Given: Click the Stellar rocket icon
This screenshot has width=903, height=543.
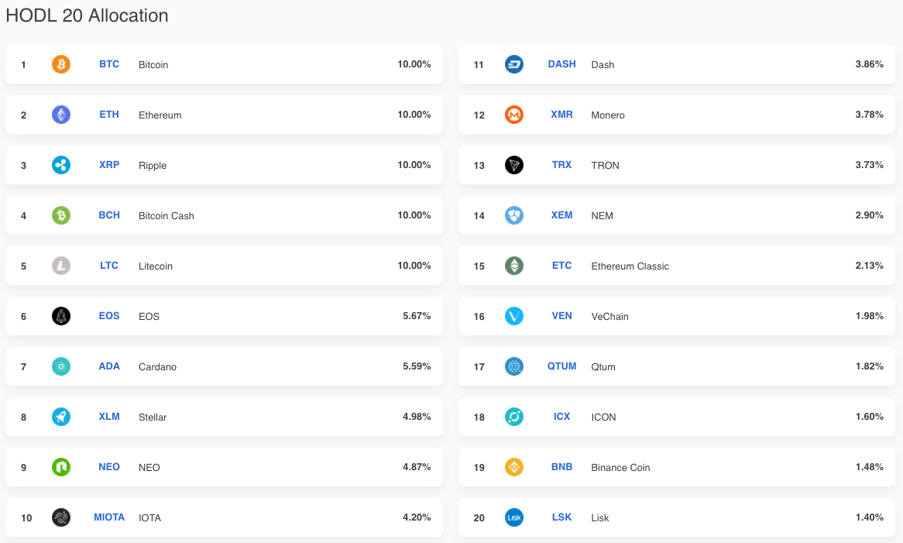Looking at the screenshot, I should tap(61, 417).
